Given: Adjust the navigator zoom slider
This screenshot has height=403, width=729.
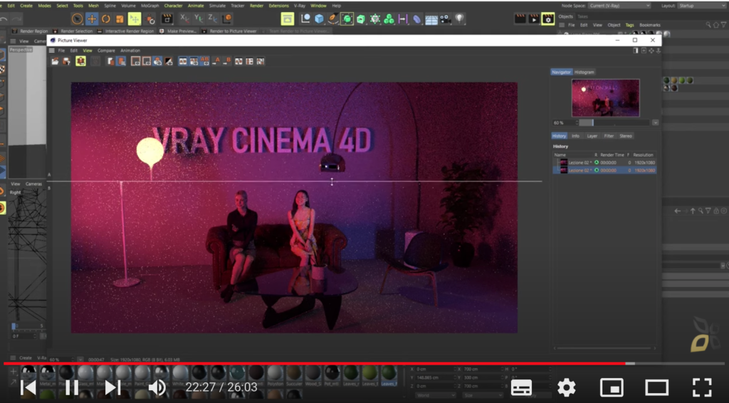Looking at the screenshot, I should pyautogui.click(x=614, y=122).
